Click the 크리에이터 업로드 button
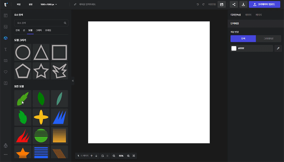The image size is (284, 162). pyautogui.click(x=264, y=4)
